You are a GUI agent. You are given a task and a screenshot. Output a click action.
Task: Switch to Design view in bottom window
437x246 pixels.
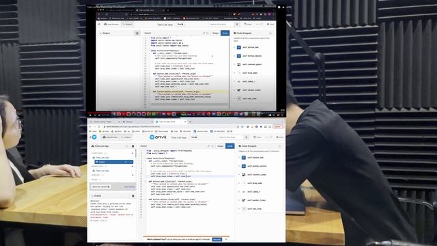(220, 146)
